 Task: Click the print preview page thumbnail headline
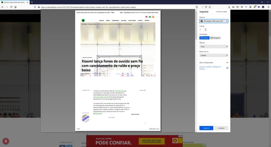pyautogui.click(x=112, y=66)
